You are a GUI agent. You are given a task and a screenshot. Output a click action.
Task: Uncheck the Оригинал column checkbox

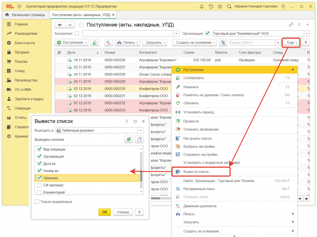[x=39, y=178]
